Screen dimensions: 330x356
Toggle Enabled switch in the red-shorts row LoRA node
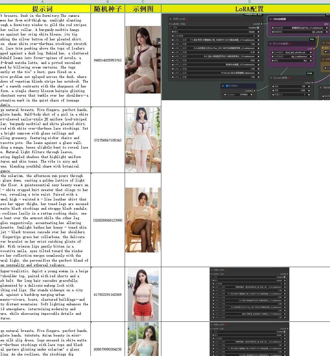point(284,277)
